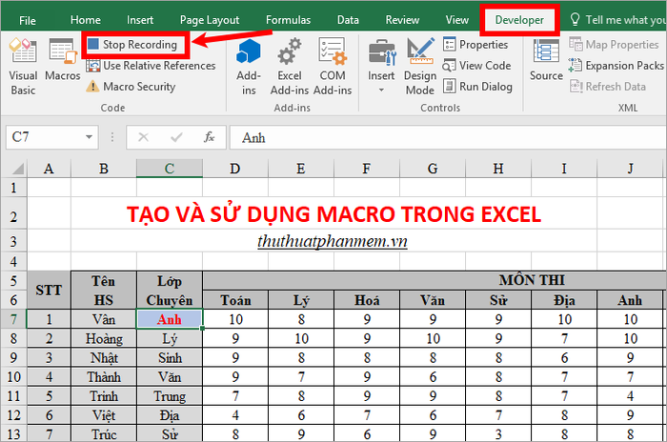
Task: Open Expansion Packs
Action: 616,66
